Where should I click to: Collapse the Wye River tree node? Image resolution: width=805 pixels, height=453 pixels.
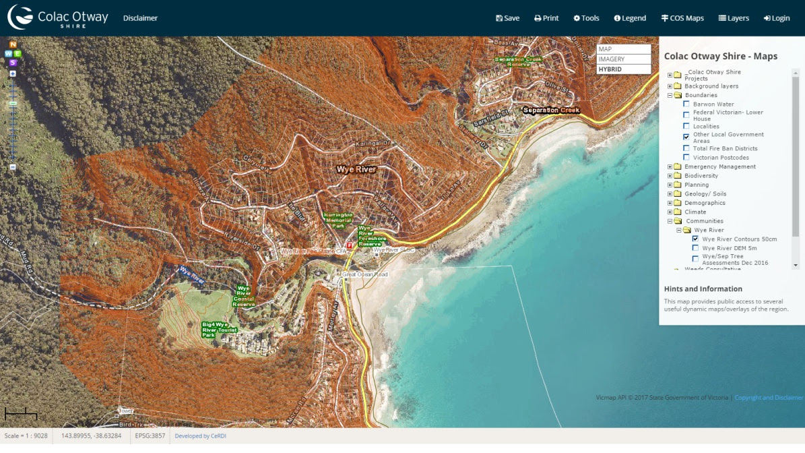(x=679, y=230)
